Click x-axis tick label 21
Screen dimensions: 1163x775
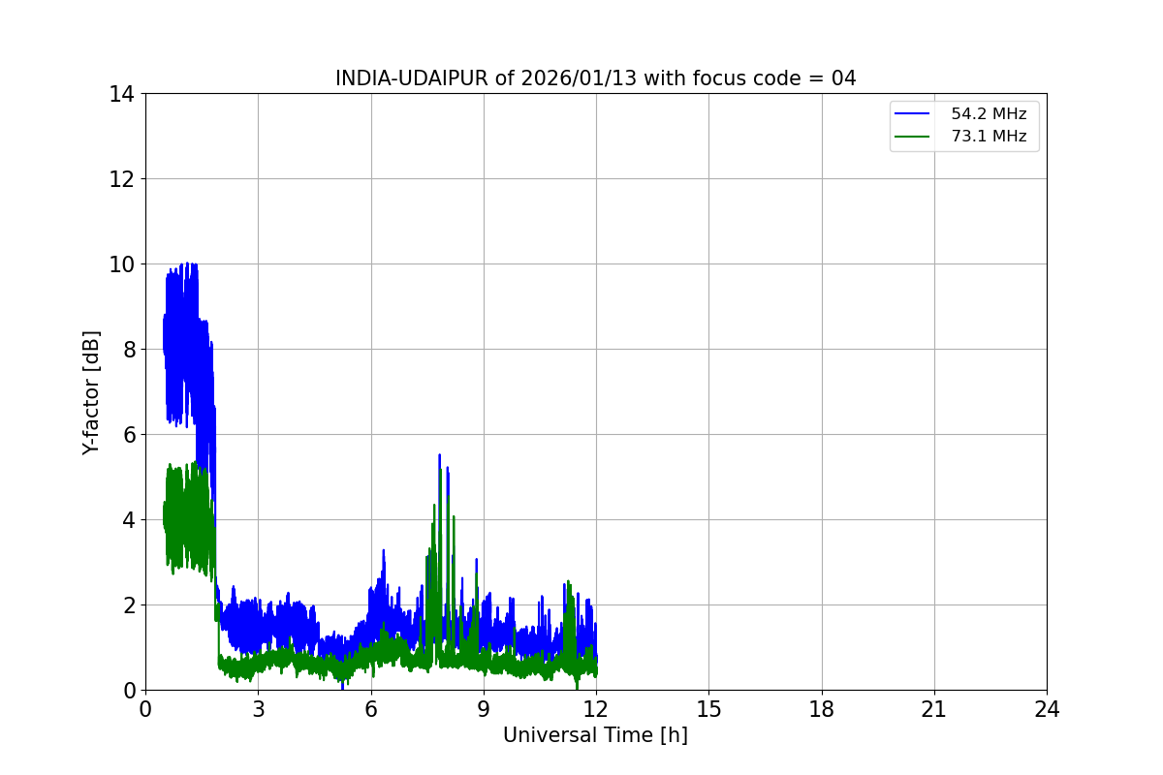(x=934, y=709)
